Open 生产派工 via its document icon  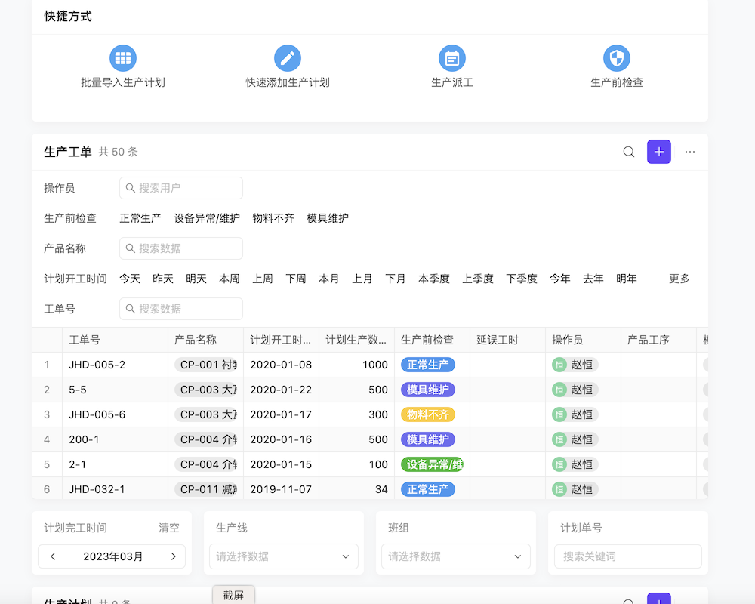[451, 57]
